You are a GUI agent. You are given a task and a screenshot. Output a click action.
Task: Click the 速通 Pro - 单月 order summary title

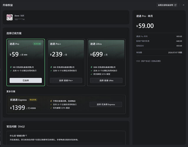tap(144, 16)
